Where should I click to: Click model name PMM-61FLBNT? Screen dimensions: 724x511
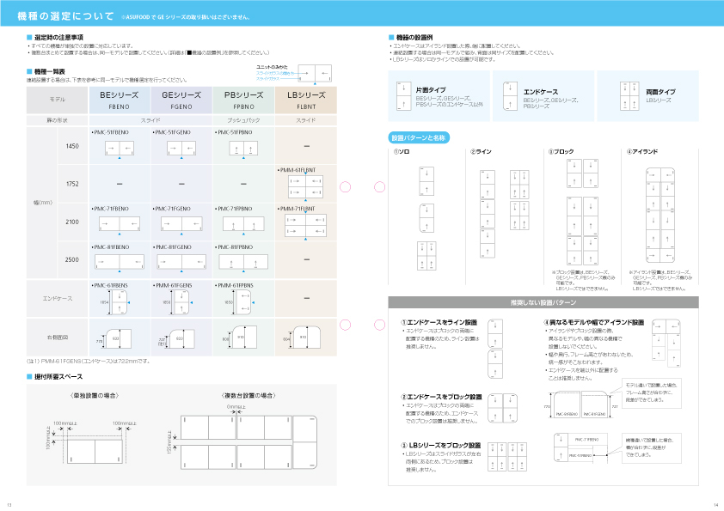pyautogui.click(x=298, y=170)
